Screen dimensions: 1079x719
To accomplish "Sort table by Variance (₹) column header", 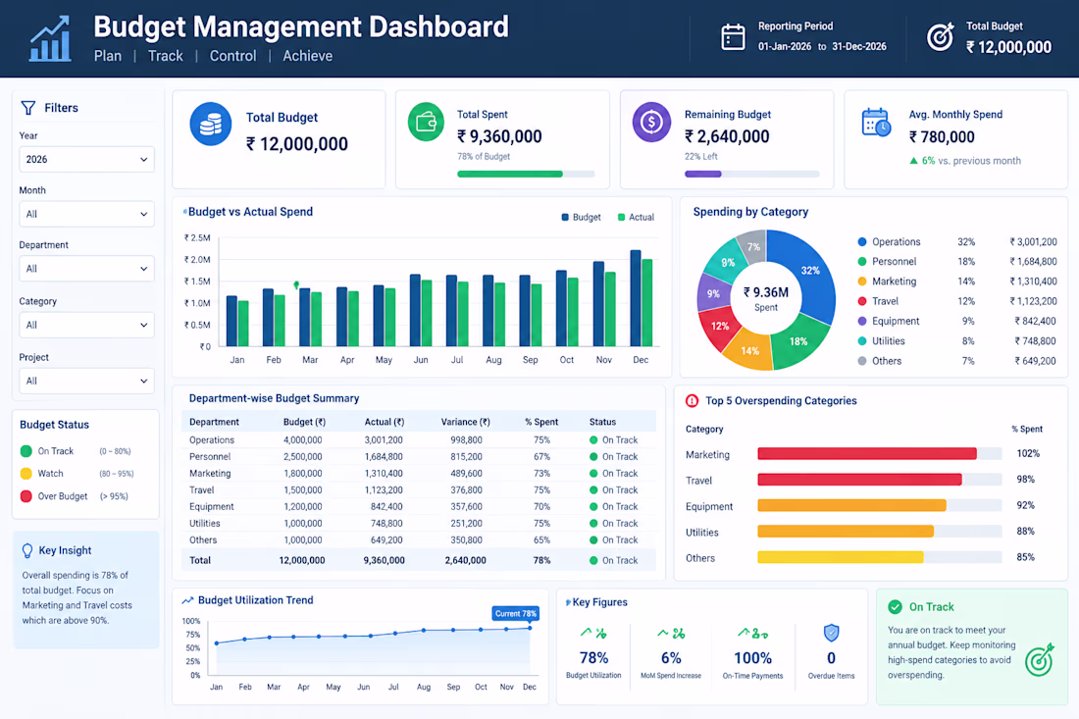I will click(x=465, y=422).
